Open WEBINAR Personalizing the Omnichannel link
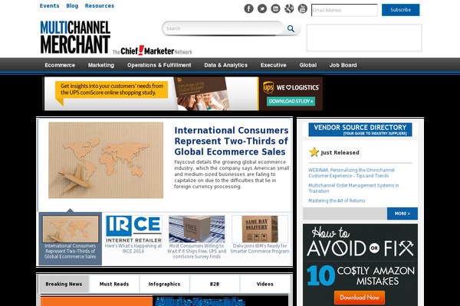This screenshot has height=306, width=460. [x=351, y=173]
